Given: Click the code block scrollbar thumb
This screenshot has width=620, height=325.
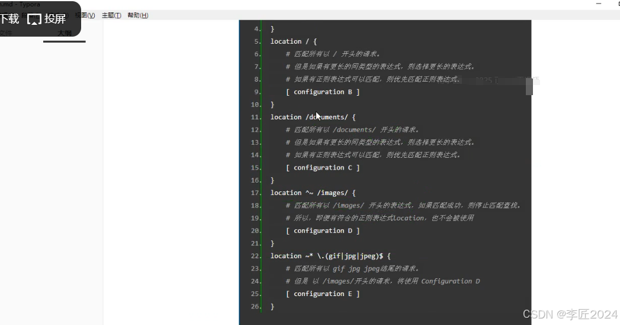Looking at the screenshot, I should tap(529, 86).
